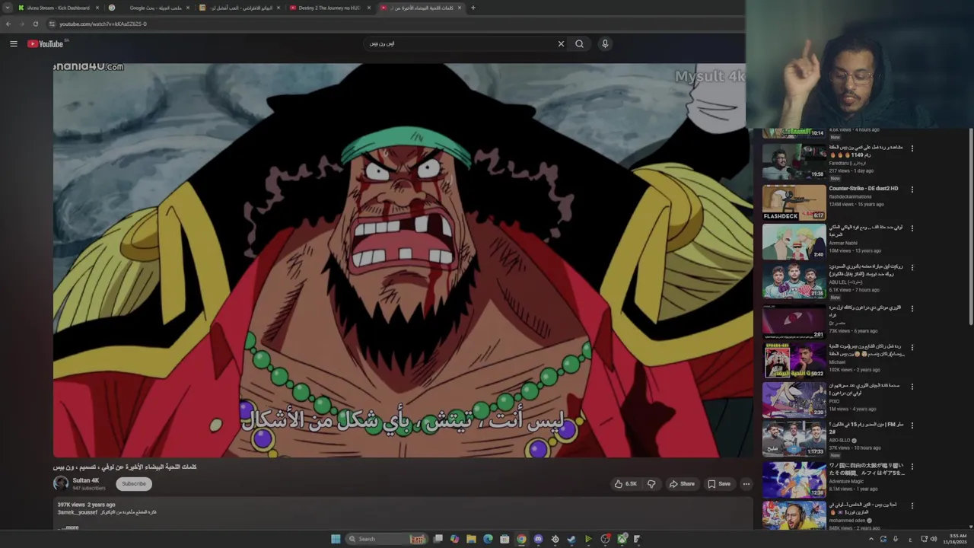The width and height of the screenshot is (974, 548).
Task: Open the three-dot more actions beside Save
Action: pos(746,483)
